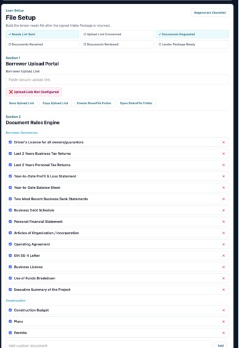Delete Business Debt Schedule from checklist
Viewport: 239px width, 348px height.
[x=223, y=210]
